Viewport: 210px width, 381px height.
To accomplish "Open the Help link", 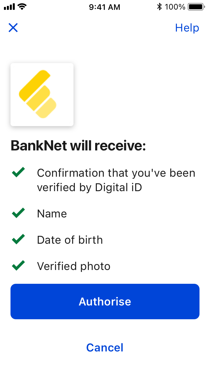I will tap(187, 28).
